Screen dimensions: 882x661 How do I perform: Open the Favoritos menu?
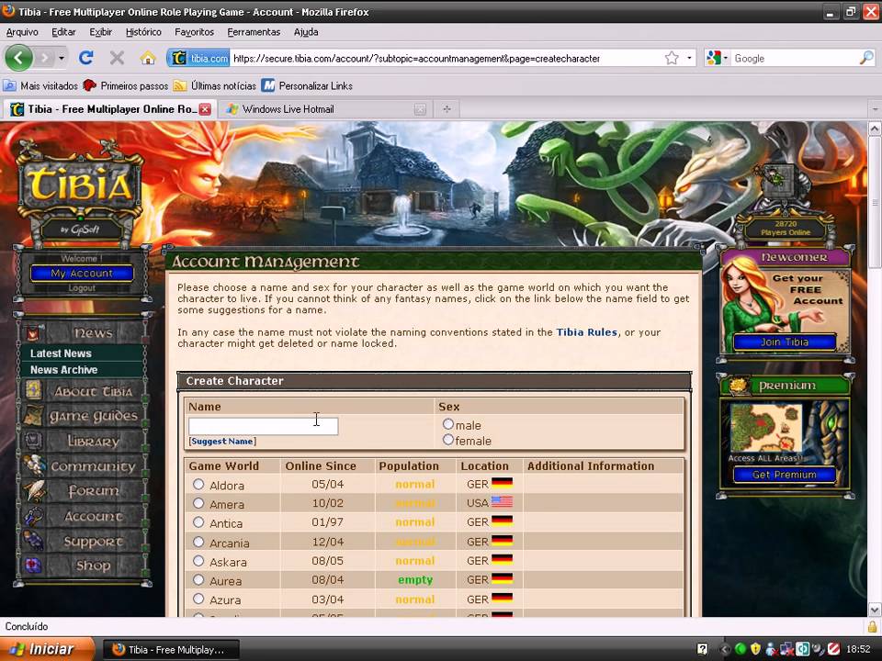[x=194, y=32]
